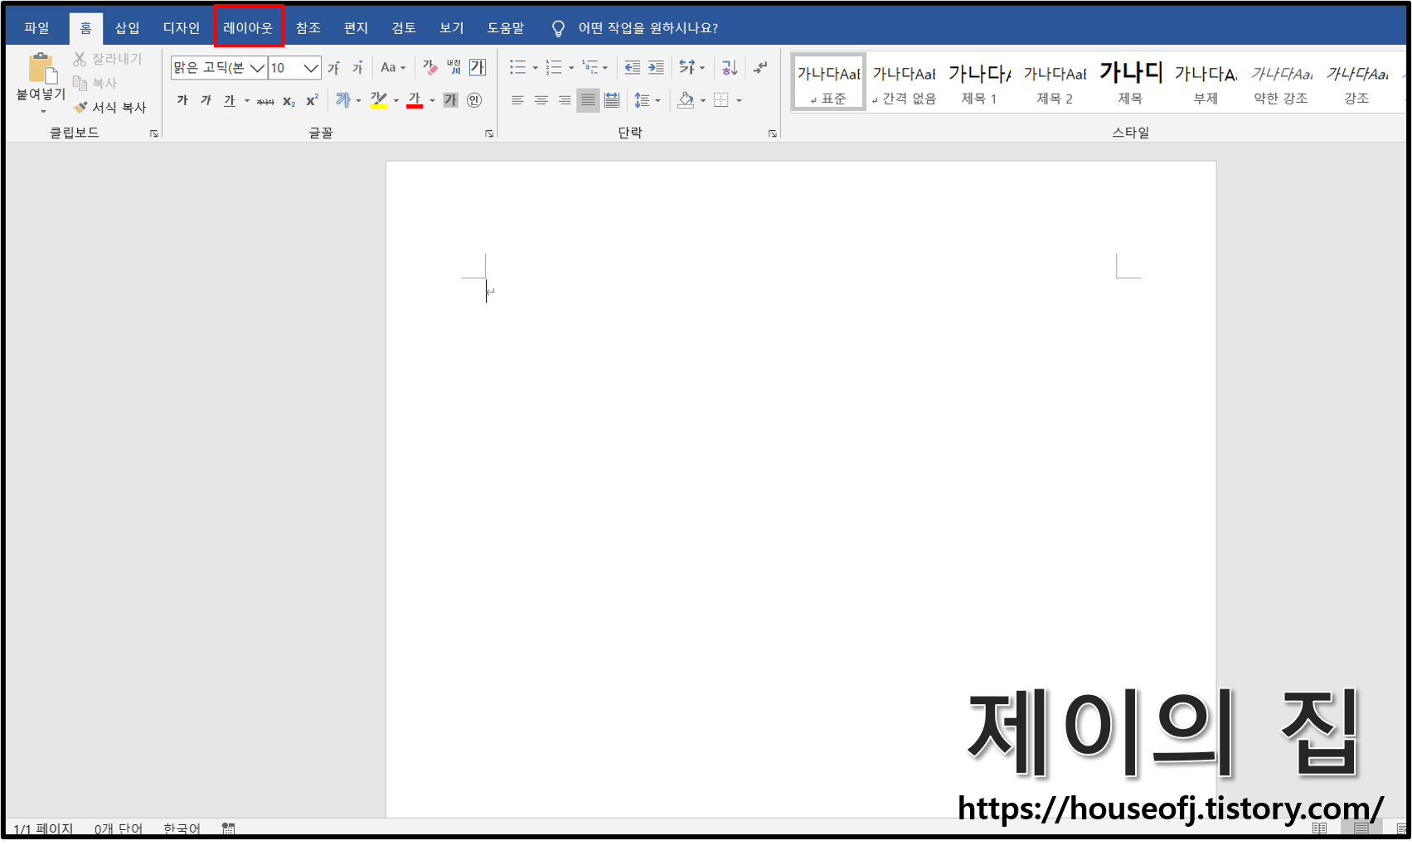Toggle underline formatting
1412x845 pixels.
230,100
